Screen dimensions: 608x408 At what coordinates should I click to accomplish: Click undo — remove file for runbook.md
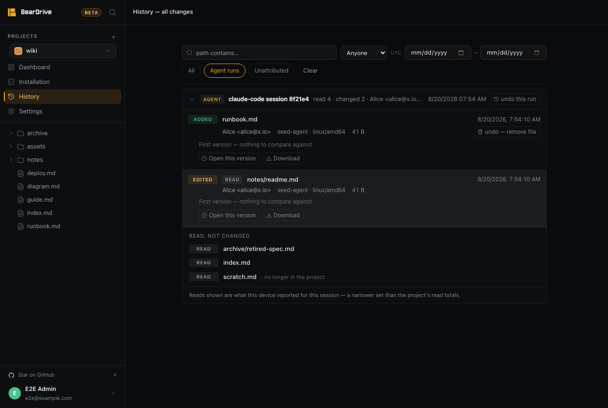(x=507, y=132)
